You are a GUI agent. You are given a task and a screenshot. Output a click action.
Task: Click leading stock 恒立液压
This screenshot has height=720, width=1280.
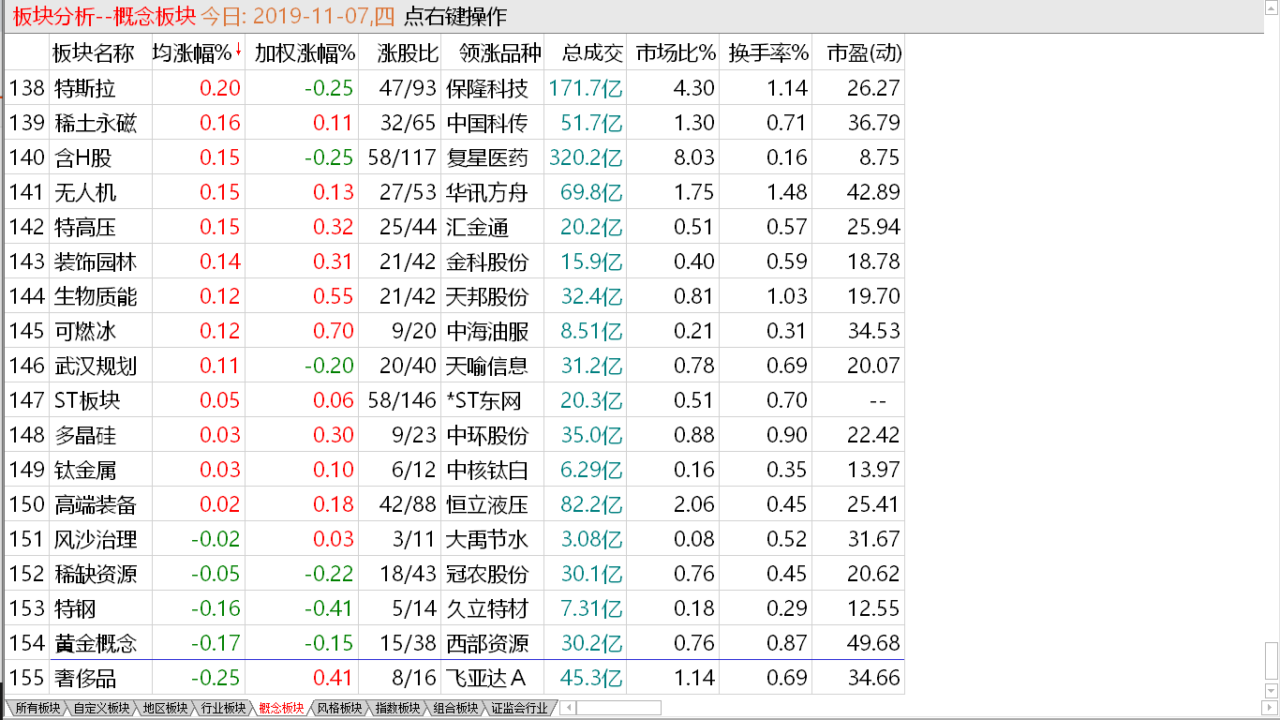point(487,504)
